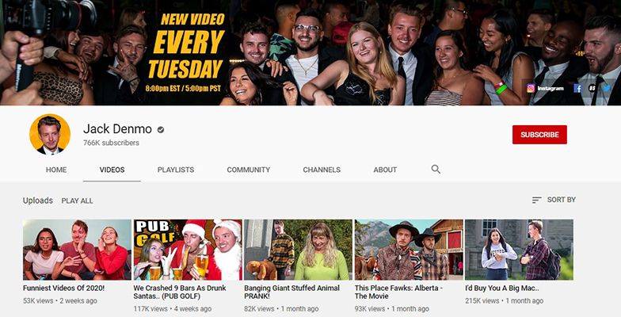Open I'd Buy You A Big Mac thumbnail
This screenshot has width=621, height=317.
(x=519, y=250)
